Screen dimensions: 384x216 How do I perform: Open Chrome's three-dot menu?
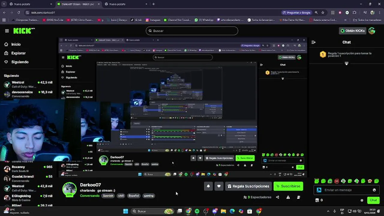click(379, 13)
